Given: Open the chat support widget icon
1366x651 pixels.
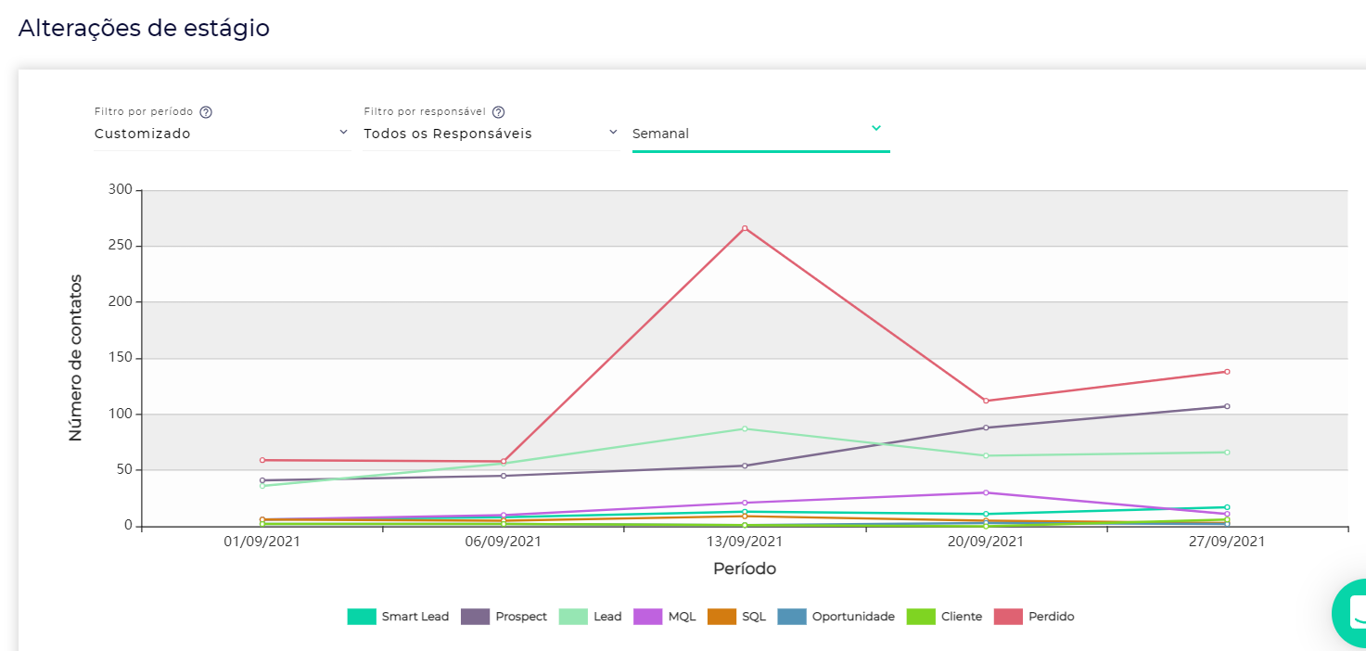Looking at the screenshot, I should click(1354, 612).
